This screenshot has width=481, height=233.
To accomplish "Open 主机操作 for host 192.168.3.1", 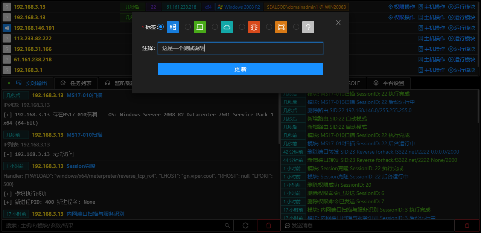I will [432, 70].
